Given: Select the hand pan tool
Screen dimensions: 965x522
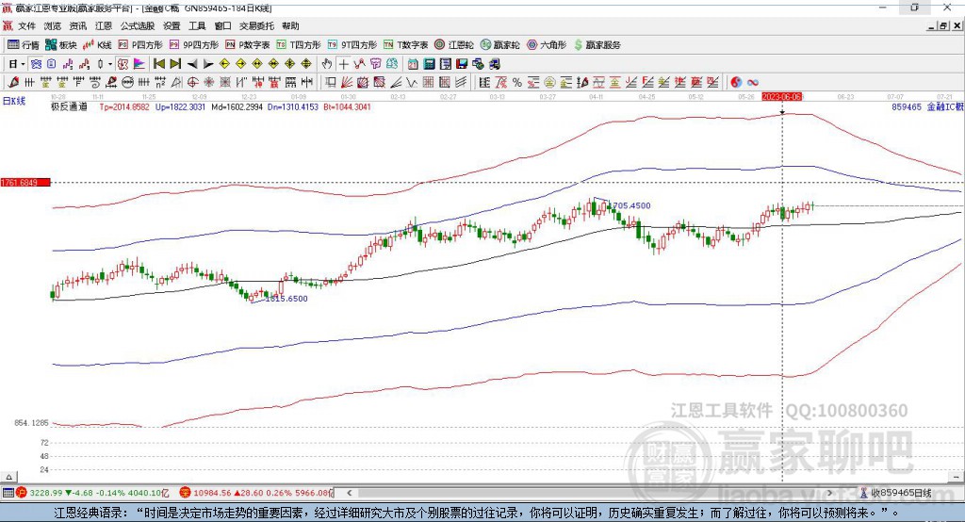Looking at the screenshot, I should pyautogui.click(x=327, y=64).
